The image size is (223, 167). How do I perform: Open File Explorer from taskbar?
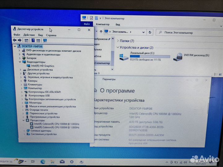coord(52,162)
